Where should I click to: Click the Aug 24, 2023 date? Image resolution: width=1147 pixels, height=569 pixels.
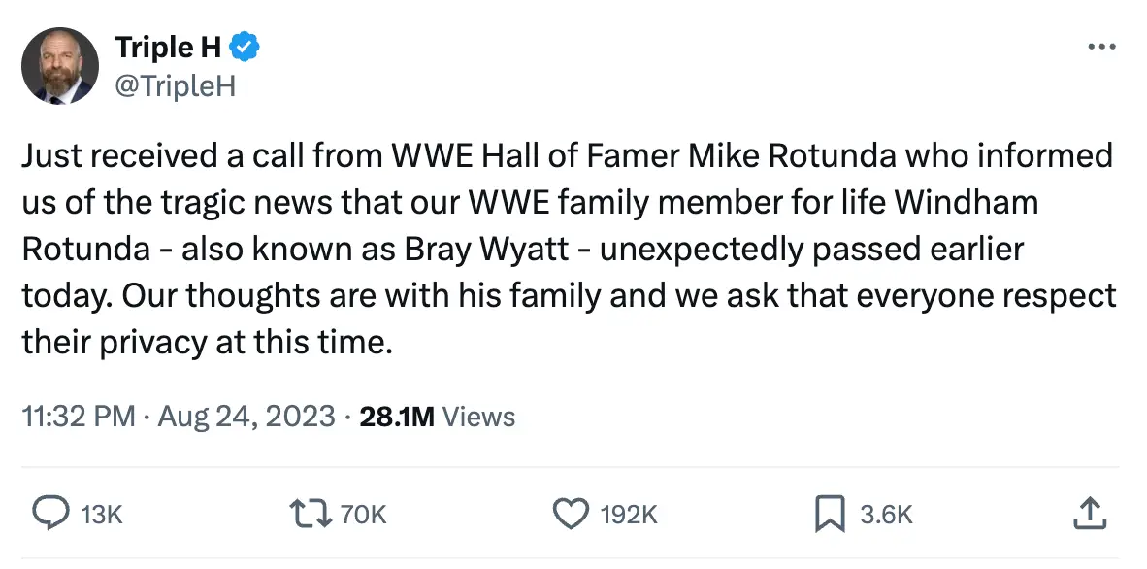[246, 418]
